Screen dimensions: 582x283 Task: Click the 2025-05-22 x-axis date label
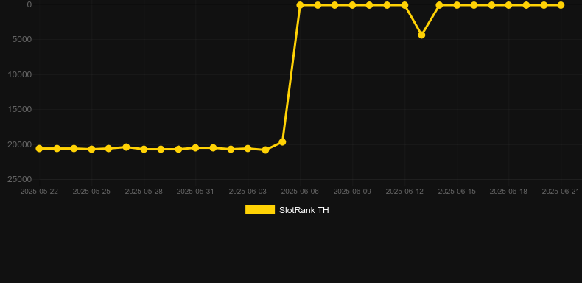point(39,192)
